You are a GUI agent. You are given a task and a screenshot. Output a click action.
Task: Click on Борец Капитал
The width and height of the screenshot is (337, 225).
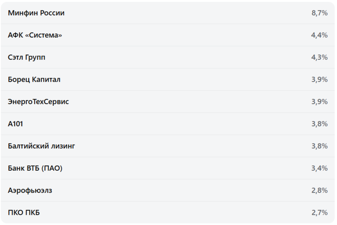click(x=34, y=80)
